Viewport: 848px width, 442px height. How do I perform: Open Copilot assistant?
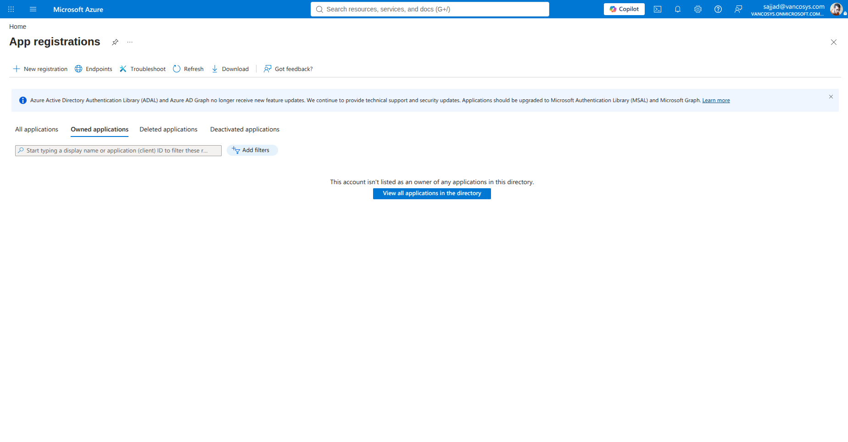tap(624, 9)
